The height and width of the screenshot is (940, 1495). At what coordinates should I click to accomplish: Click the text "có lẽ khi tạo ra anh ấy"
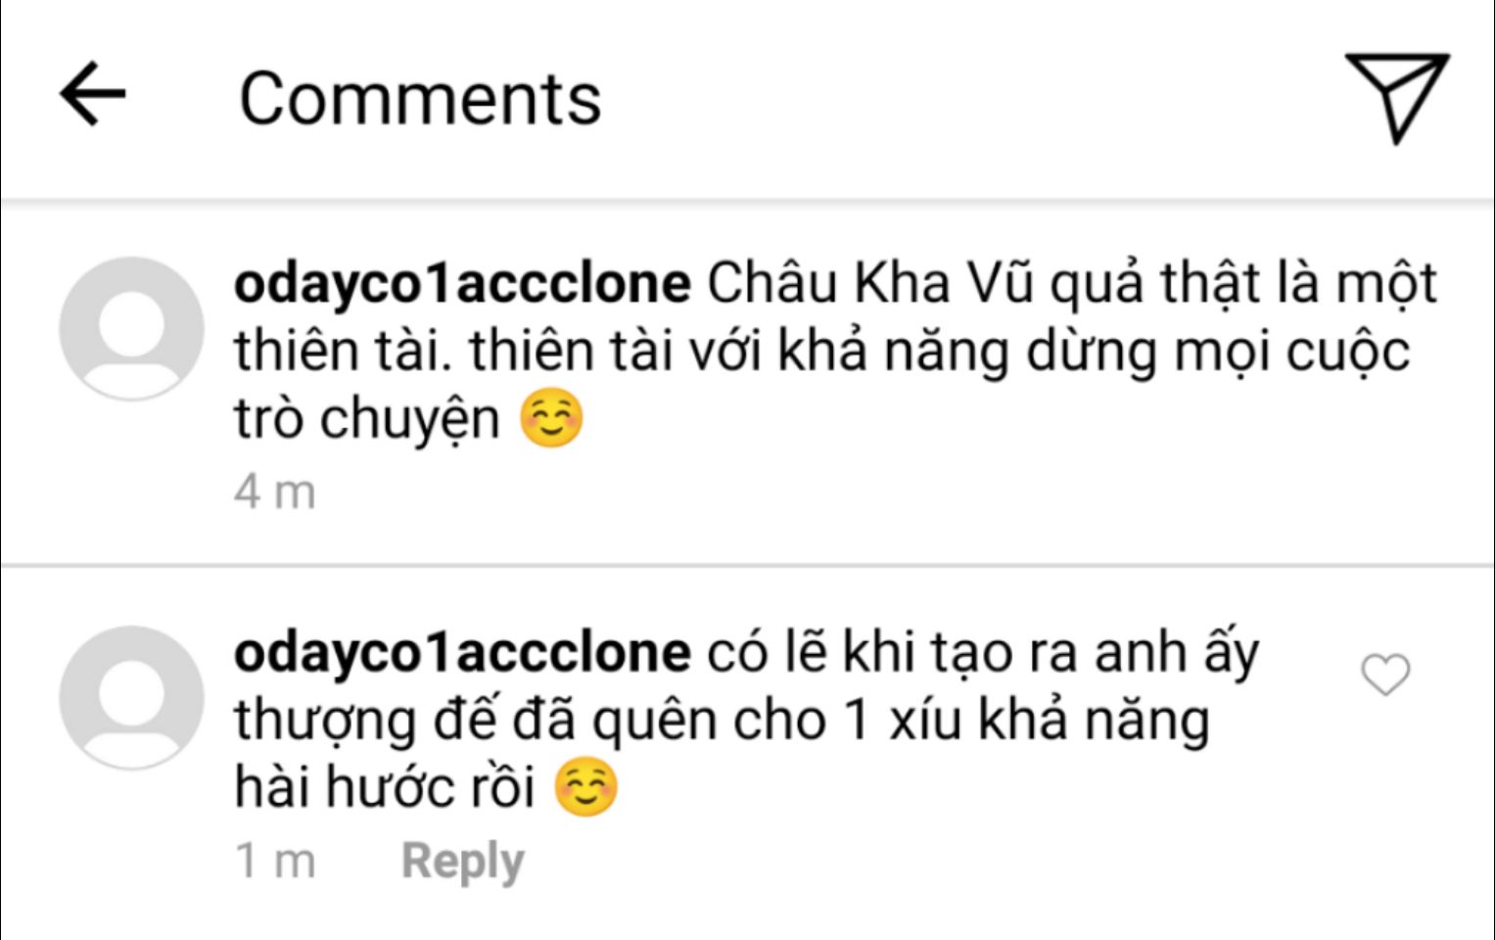coord(983,654)
